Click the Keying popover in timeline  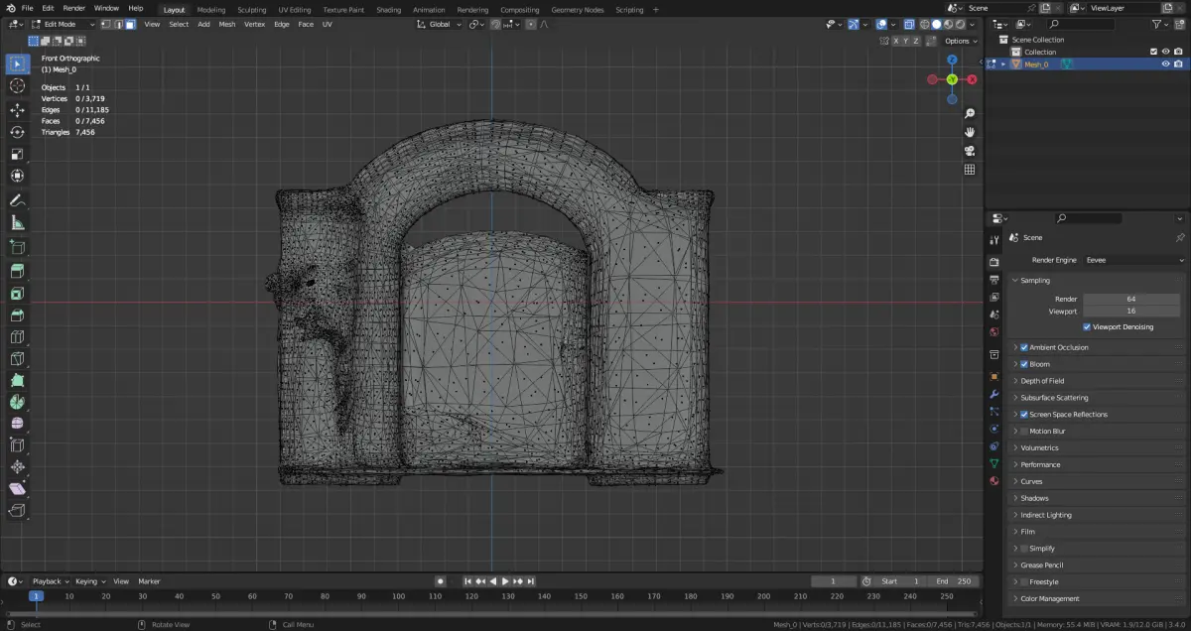88,581
